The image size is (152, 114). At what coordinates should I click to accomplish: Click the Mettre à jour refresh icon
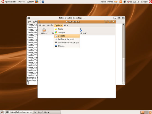(x=81, y=30)
